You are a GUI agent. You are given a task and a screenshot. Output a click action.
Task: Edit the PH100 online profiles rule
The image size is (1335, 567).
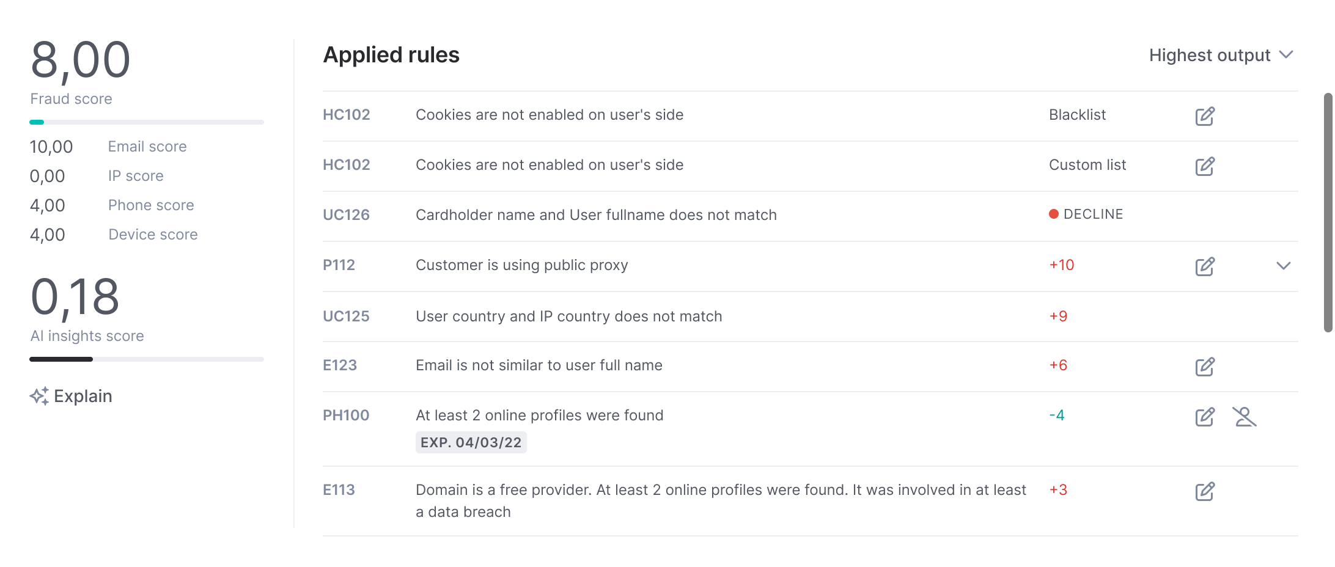(1205, 417)
